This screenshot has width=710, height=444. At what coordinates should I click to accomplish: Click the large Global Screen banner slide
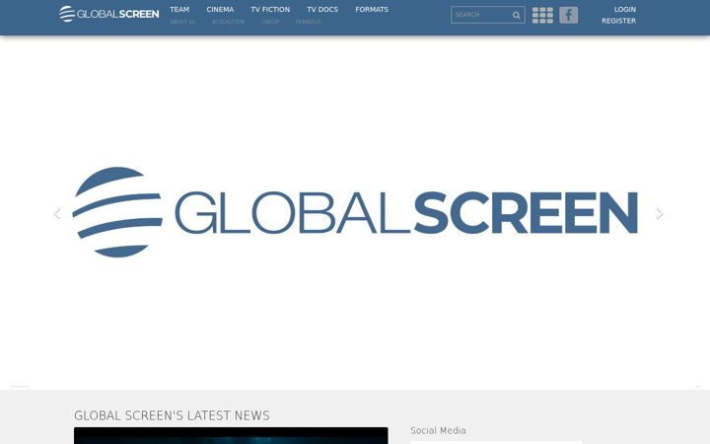coord(355,212)
